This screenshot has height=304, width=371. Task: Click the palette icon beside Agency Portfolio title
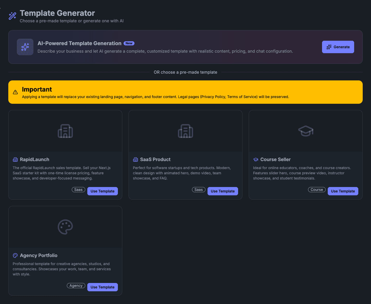tap(15, 255)
